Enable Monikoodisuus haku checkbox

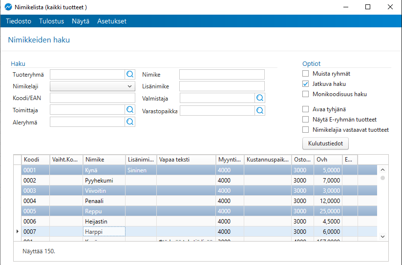[305, 94]
